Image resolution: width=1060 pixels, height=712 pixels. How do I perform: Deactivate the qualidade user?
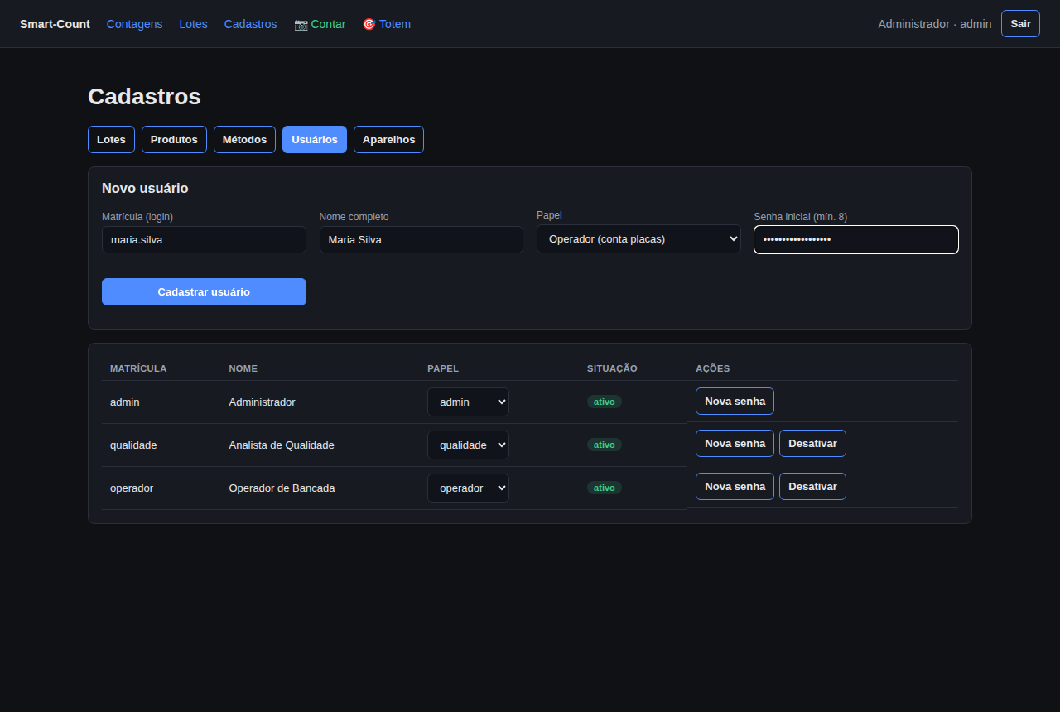coord(812,443)
